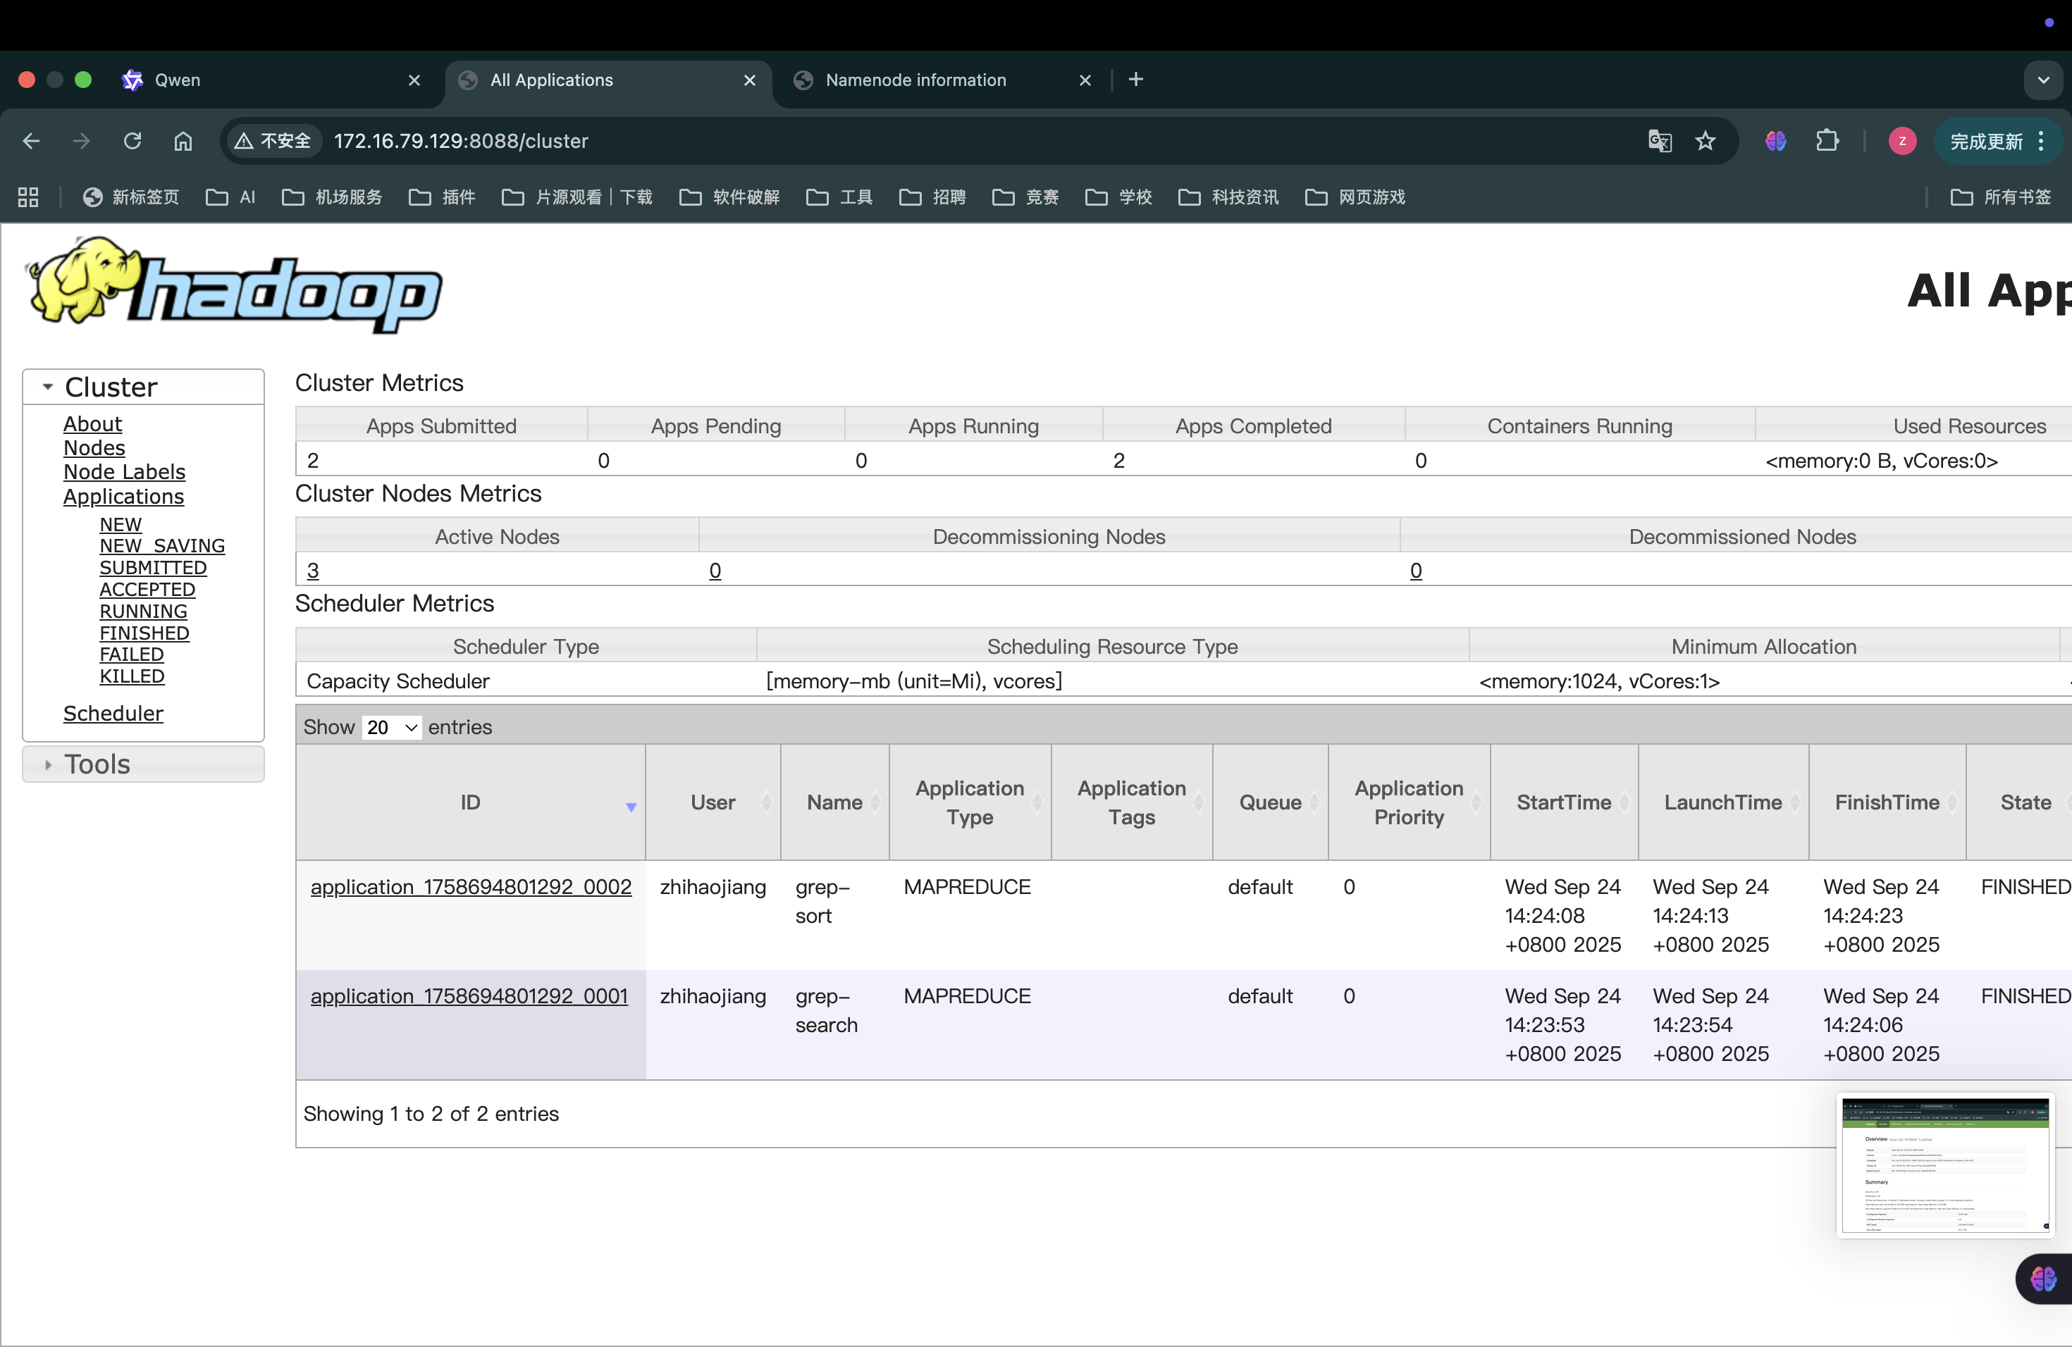This screenshot has height=1347, width=2072.
Task: Open application_1758694801292_0002 details
Action: (x=471, y=887)
